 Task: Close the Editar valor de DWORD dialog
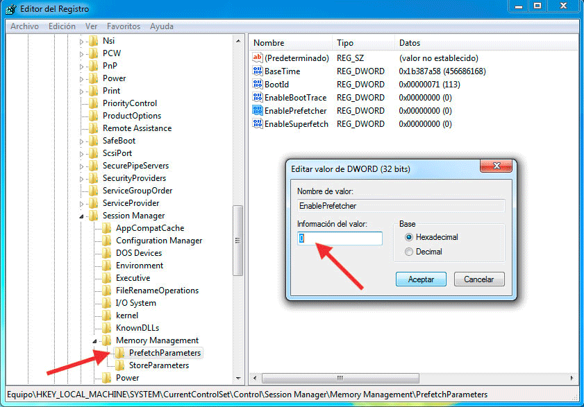tap(496, 166)
